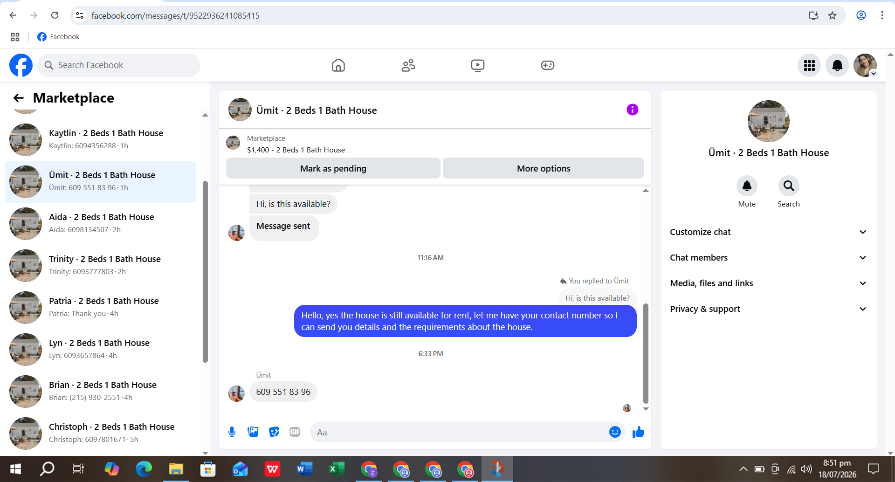Open Chrome three-dot menu
Viewport: 895px width, 482px height.
click(x=882, y=15)
